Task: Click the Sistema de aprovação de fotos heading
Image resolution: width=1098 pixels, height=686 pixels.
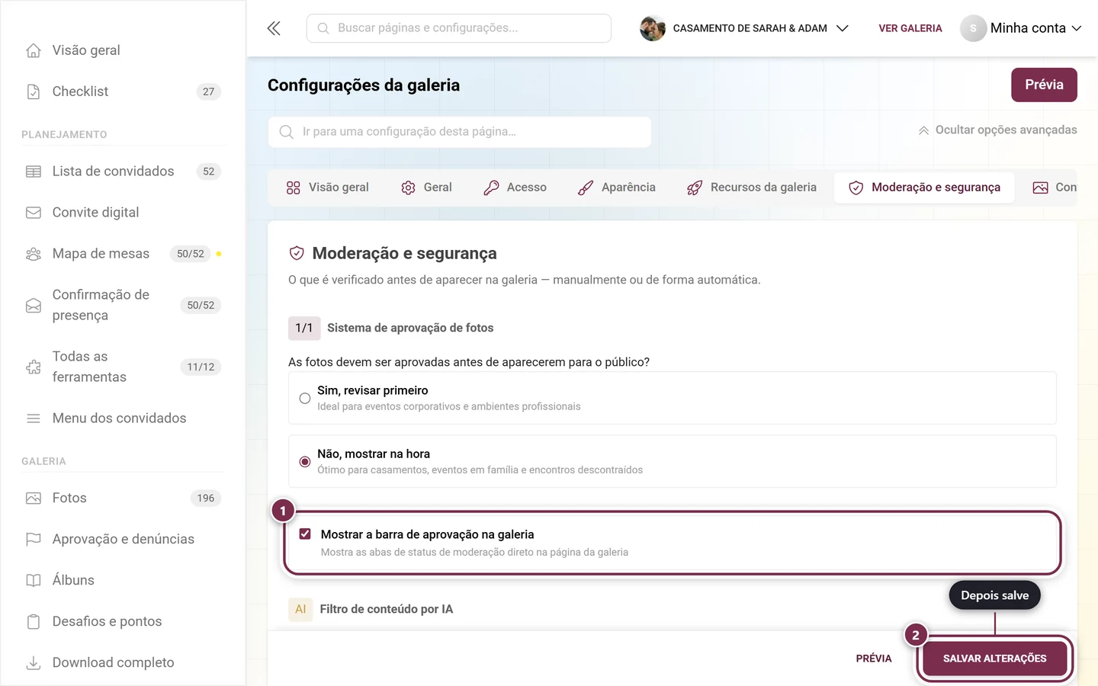Action: click(x=410, y=328)
